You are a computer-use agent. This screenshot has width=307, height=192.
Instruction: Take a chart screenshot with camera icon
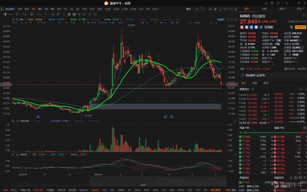point(210,9)
